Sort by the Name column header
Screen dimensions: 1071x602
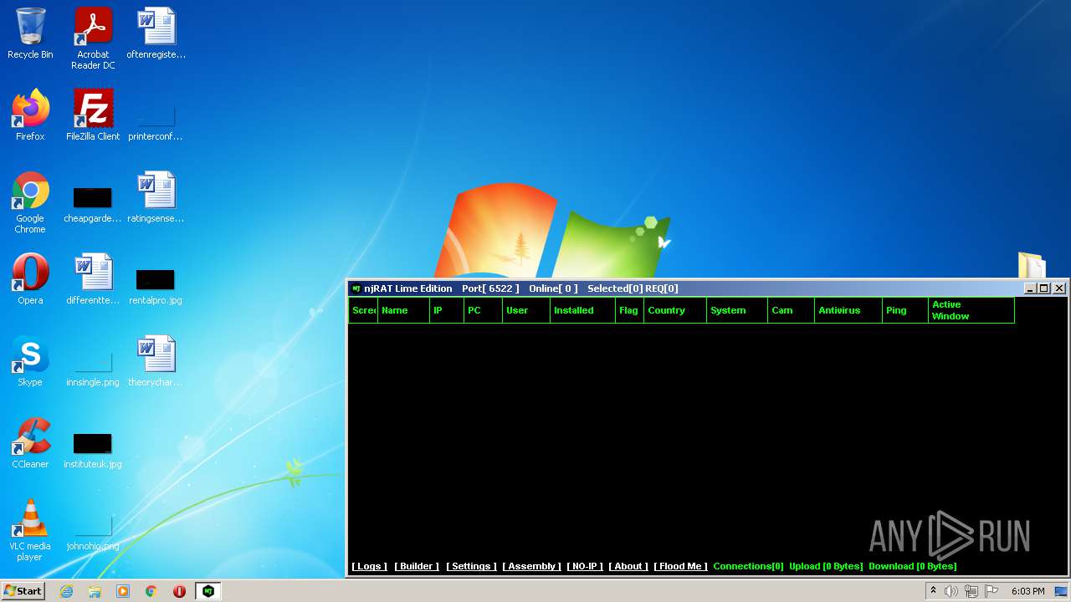403,310
